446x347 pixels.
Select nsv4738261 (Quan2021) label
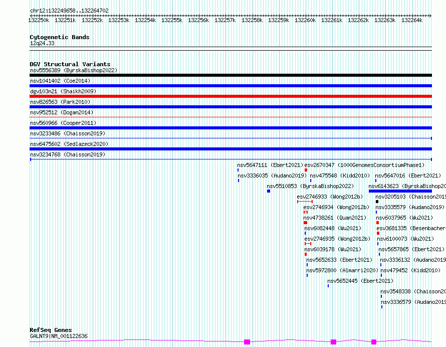pyautogui.click(x=335, y=218)
